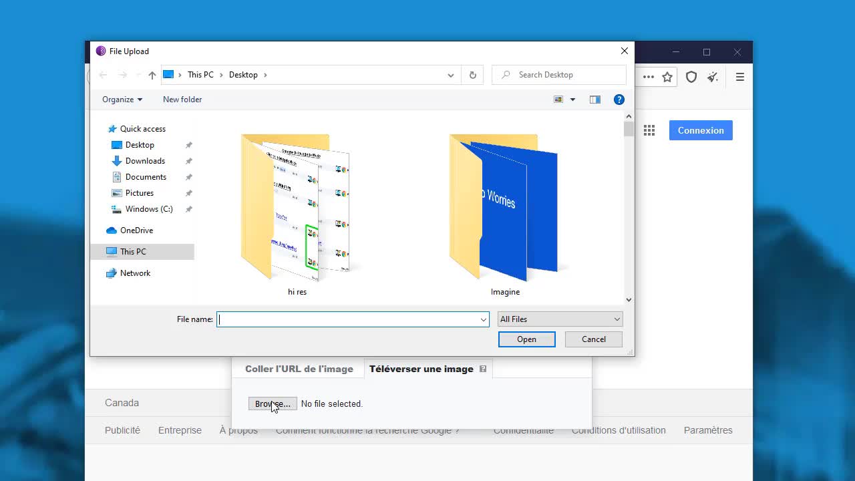Open the browser hamburger menu
This screenshot has width=855, height=481.
tap(740, 77)
